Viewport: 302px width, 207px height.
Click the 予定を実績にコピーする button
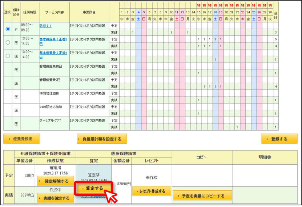tap(202, 196)
